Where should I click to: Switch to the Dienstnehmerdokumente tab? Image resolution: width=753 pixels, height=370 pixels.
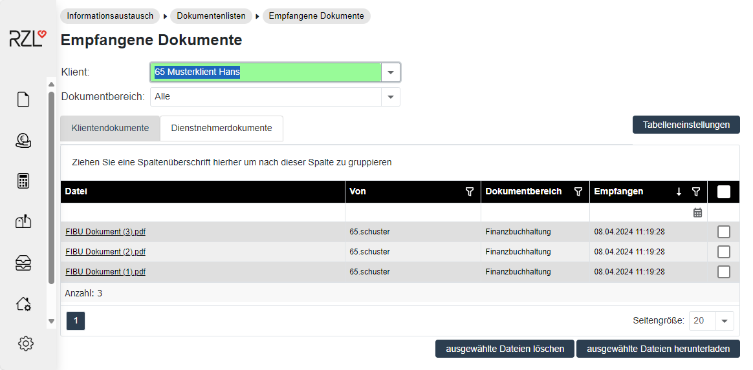click(221, 128)
